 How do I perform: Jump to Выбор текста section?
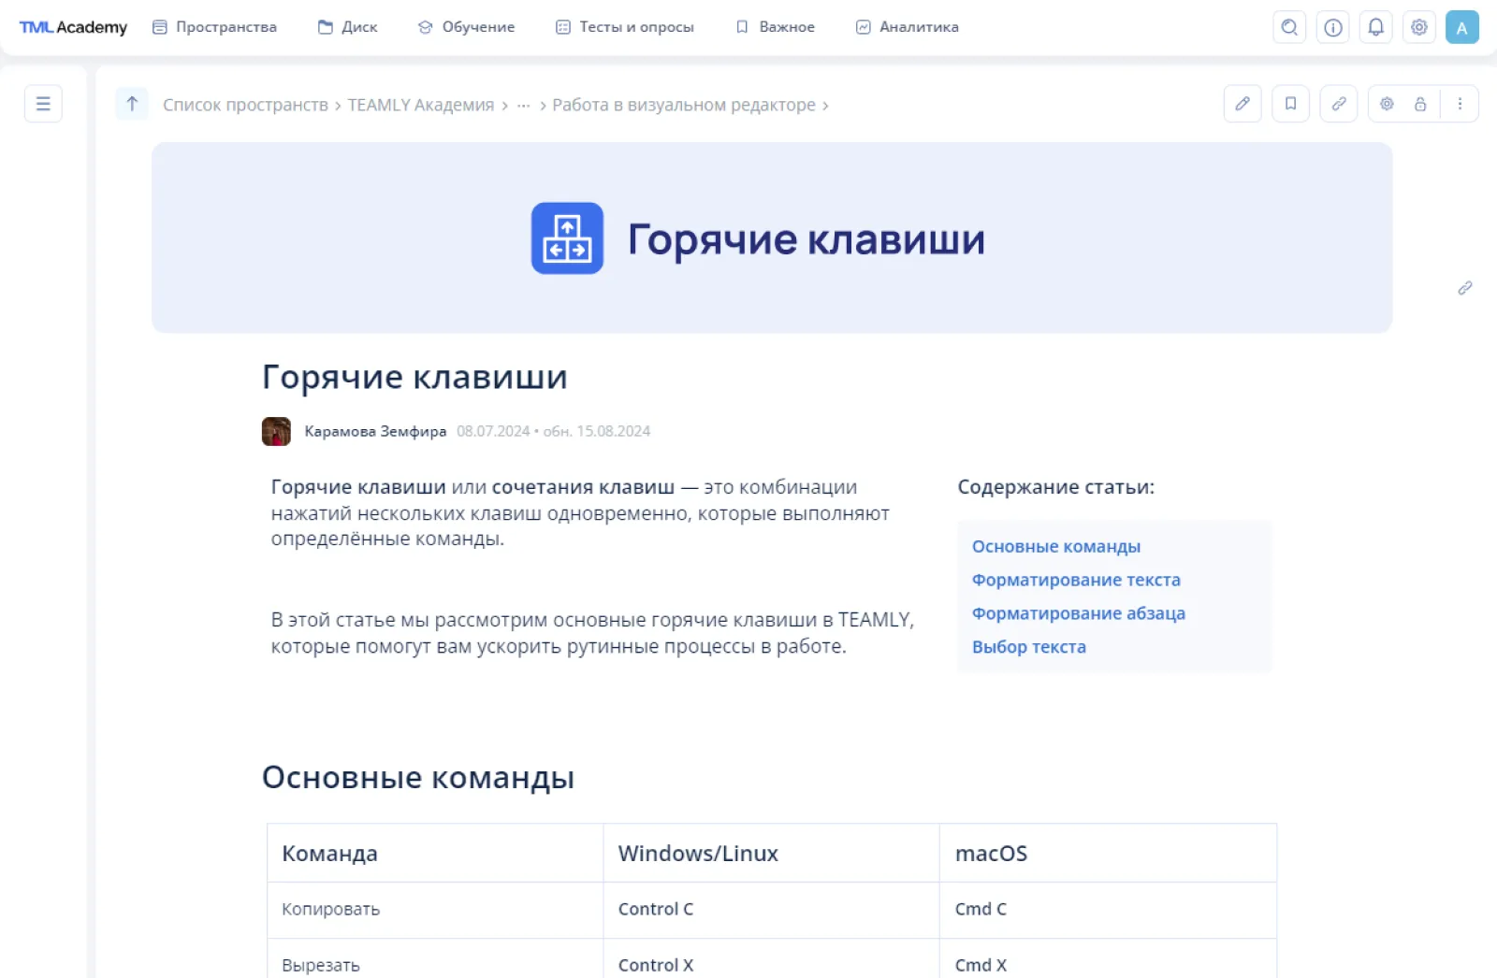[x=1029, y=647]
